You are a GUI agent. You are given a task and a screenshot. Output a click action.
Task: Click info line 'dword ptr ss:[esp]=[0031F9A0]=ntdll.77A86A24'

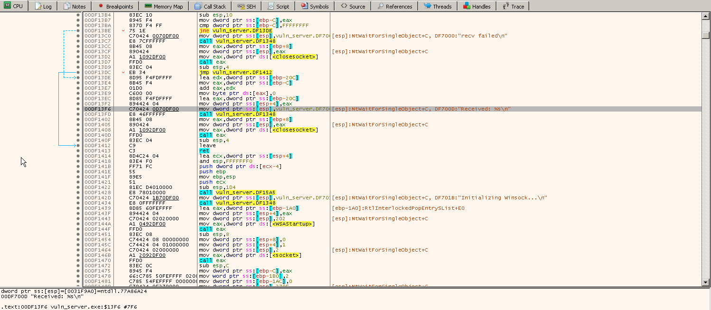pyautogui.click(x=74, y=291)
